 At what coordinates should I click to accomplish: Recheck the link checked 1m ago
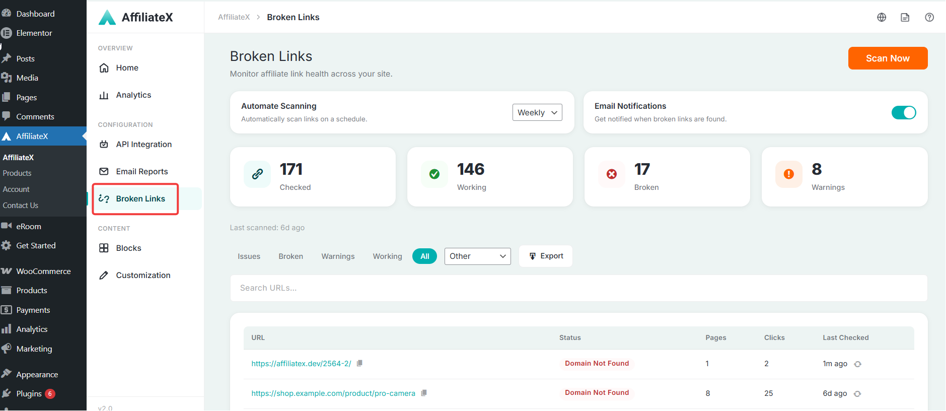858,364
